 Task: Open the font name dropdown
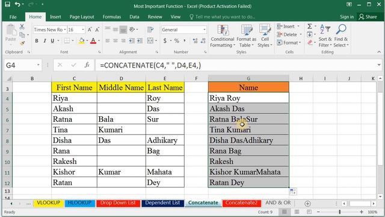[65, 30]
